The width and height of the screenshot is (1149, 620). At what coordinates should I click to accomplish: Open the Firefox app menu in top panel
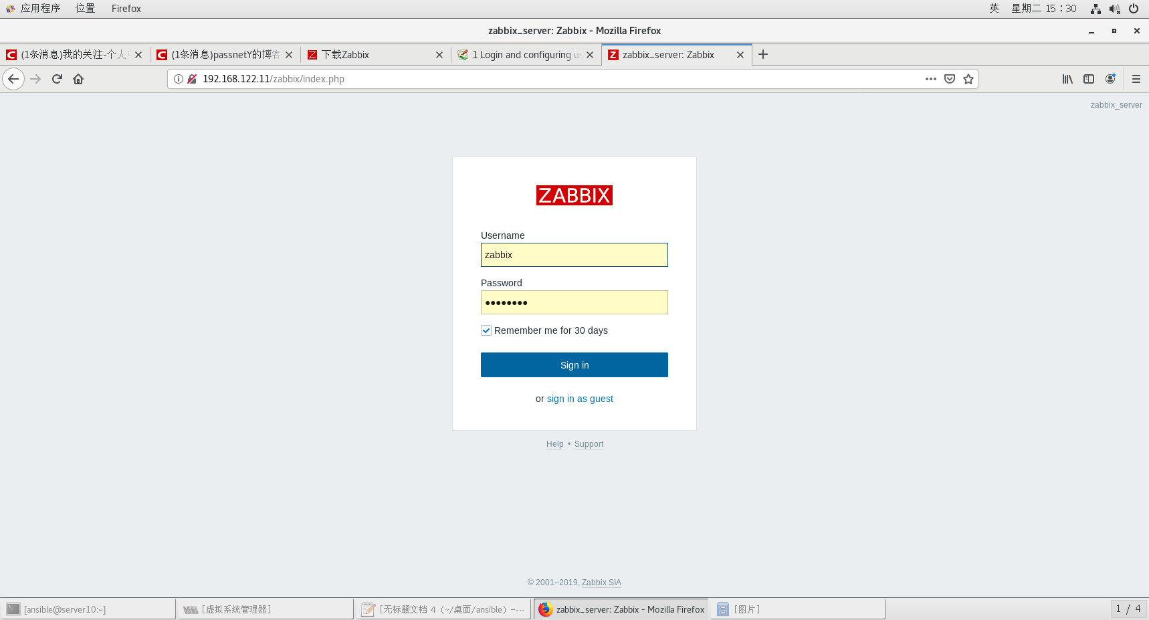click(126, 9)
